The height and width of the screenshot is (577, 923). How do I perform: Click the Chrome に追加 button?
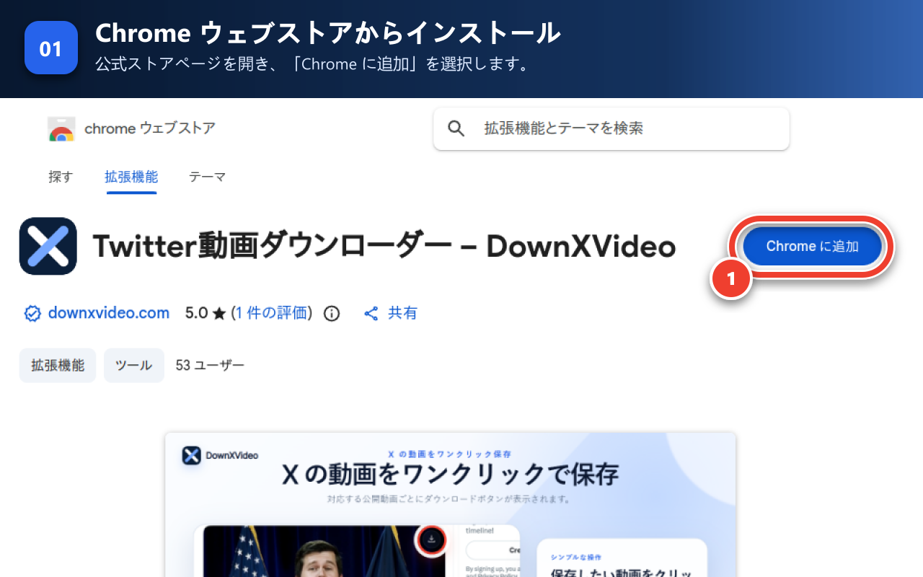[813, 247]
